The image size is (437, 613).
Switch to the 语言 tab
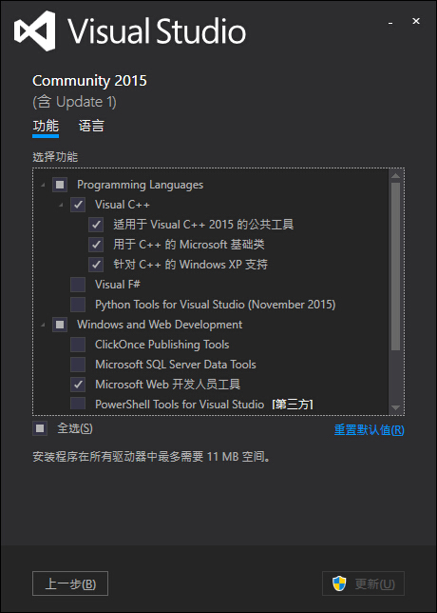pyautogui.click(x=91, y=126)
